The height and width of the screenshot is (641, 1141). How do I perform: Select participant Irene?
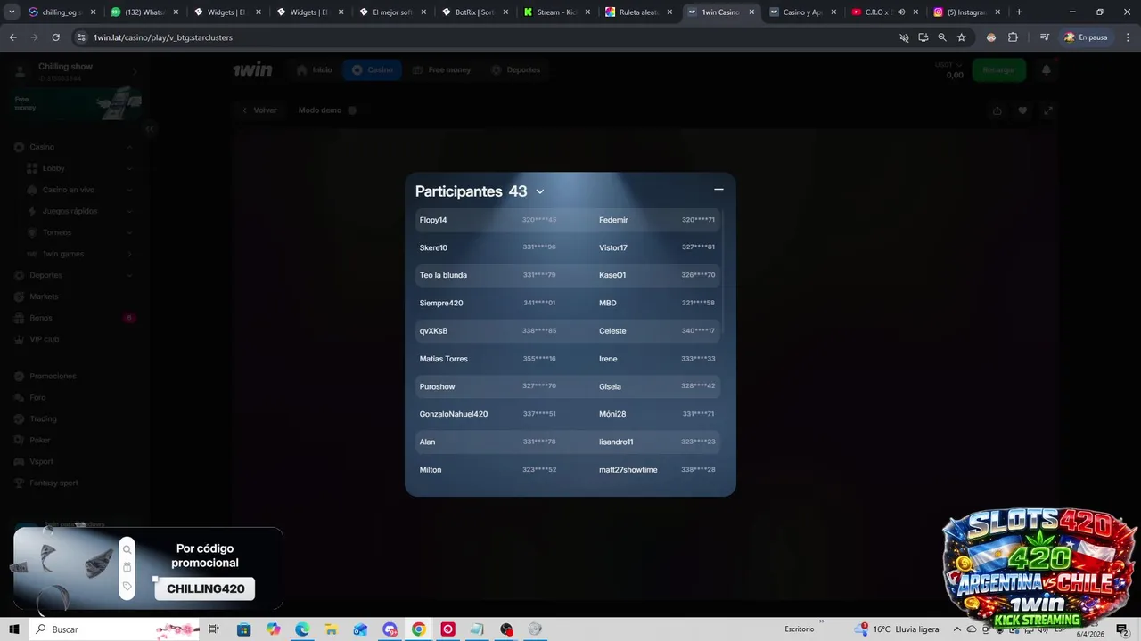[x=608, y=359]
